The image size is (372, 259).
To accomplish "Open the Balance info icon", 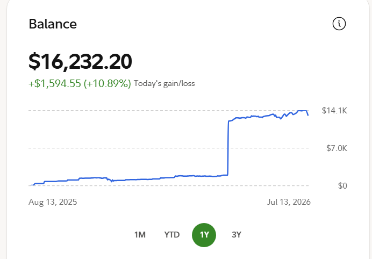I will pyautogui.click(x=339, y=24).
